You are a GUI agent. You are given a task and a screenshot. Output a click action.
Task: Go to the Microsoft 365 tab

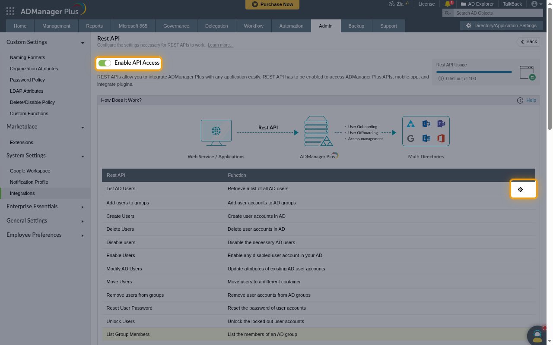click(x=133, y=26)
